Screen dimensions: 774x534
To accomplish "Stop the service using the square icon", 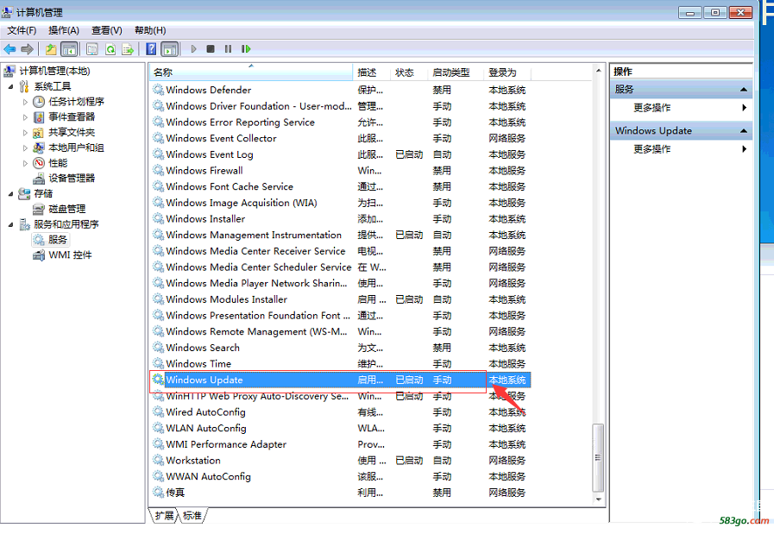I will coord(211,49).
